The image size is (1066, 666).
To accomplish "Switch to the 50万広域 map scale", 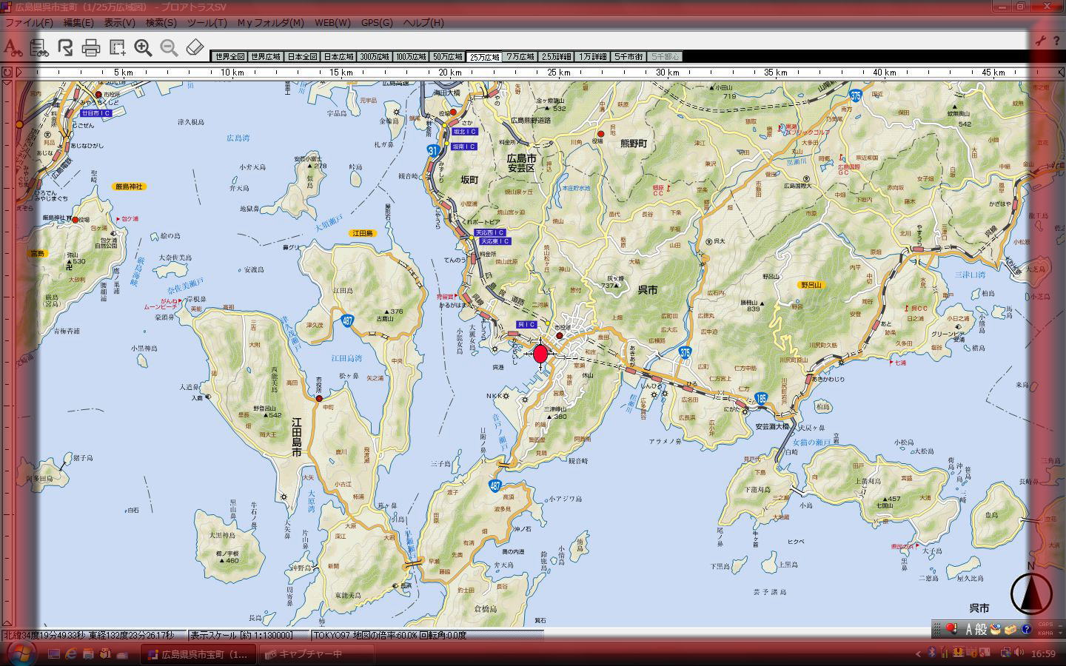I will pos(448,56).
